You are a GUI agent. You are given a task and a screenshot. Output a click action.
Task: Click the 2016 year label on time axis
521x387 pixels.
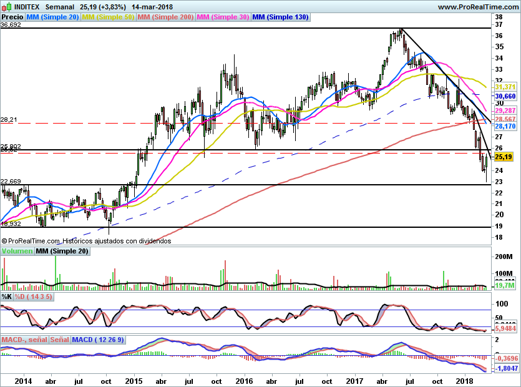click(x=244, y=381)
